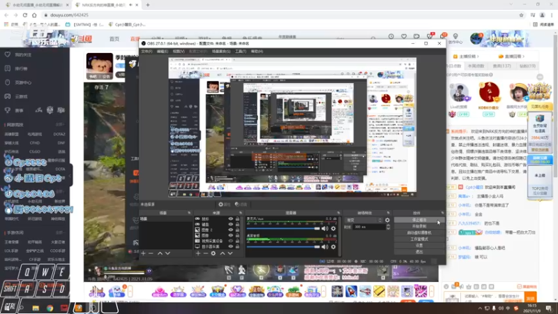Open 设置 button in OBS Controls
The image size is (558, 314).
[419, 246]
